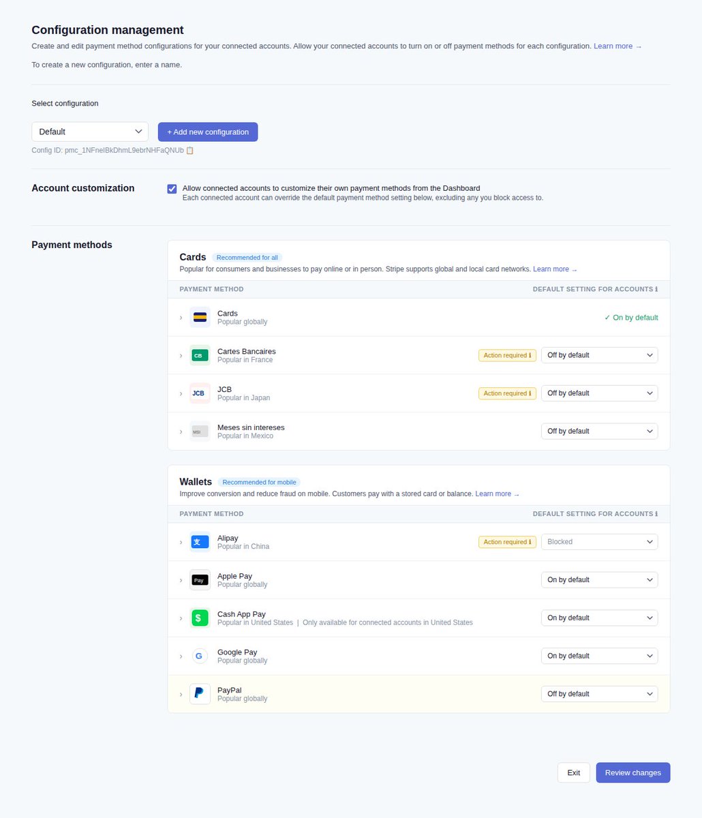
Task: Click the Account customization heading
Action: (x=83, y=188)
